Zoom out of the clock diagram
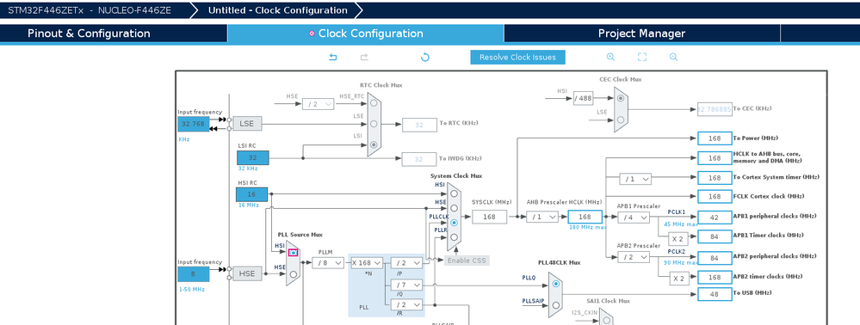 coord(673,57)
